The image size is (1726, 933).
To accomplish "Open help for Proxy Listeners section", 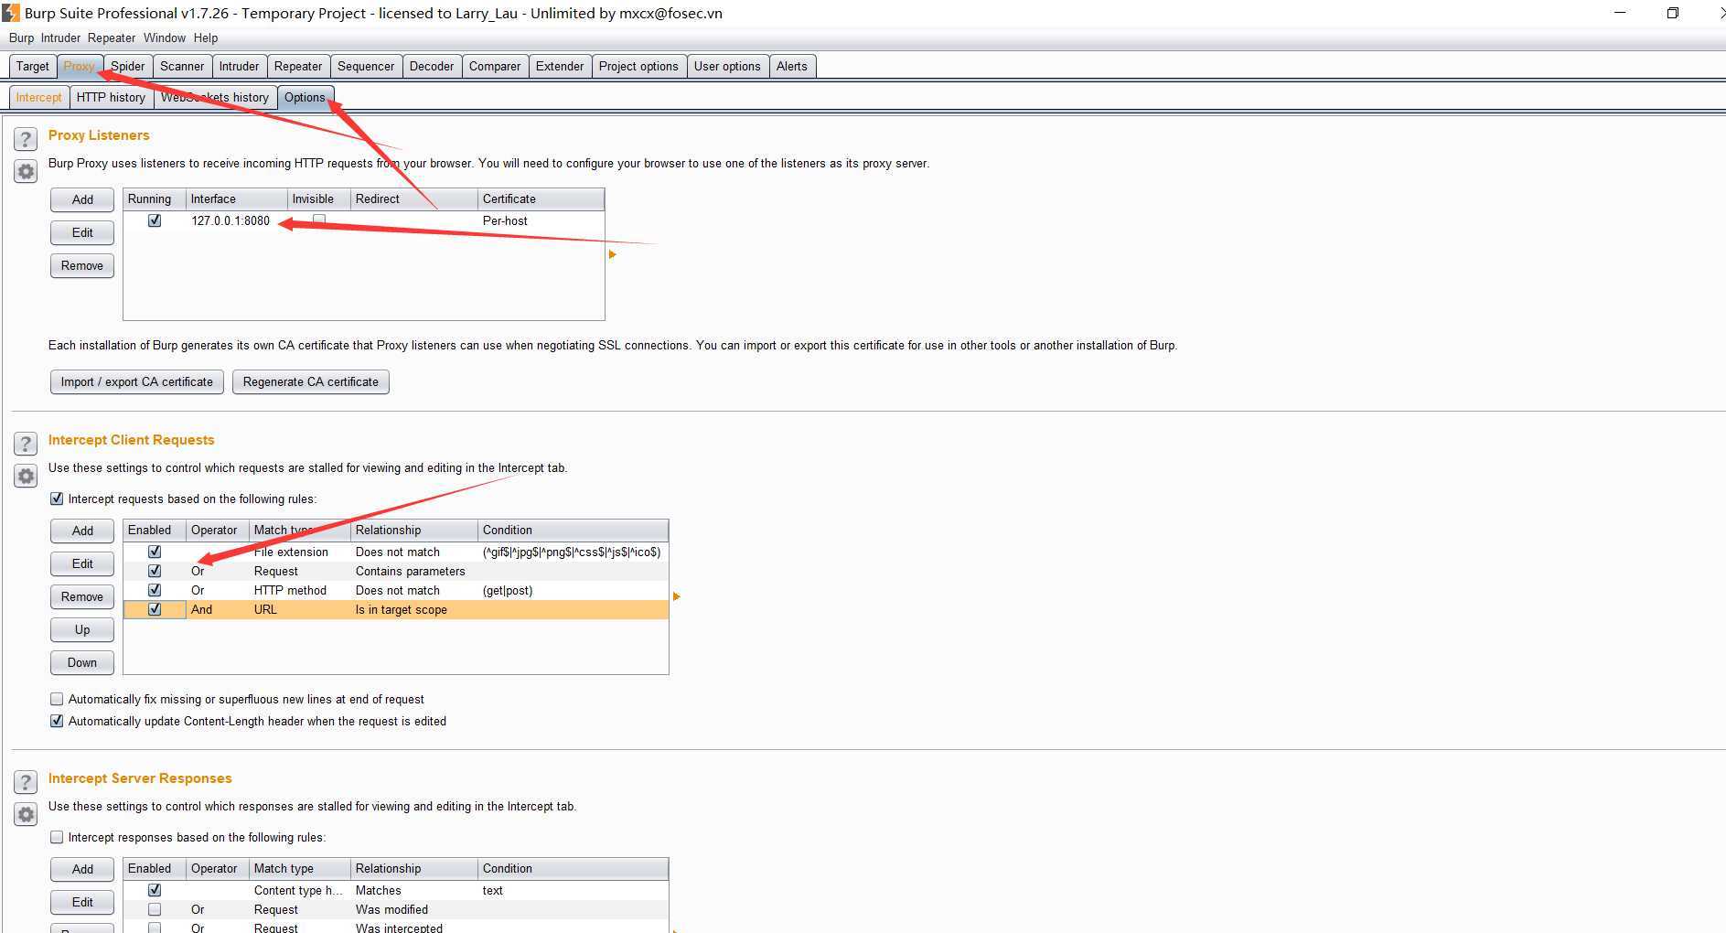I will pyautogui.click(x=26, y=139).
